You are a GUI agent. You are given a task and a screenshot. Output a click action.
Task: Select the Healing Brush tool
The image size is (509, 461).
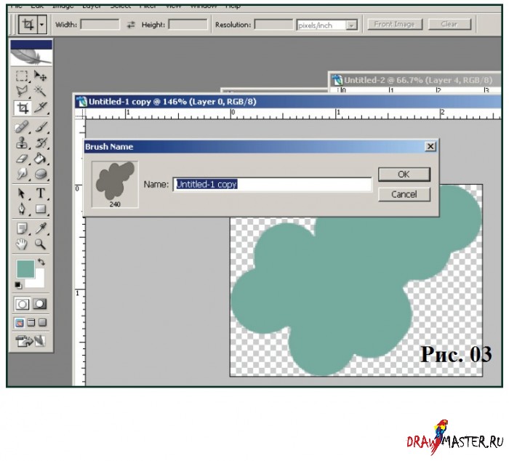[22, 127]
